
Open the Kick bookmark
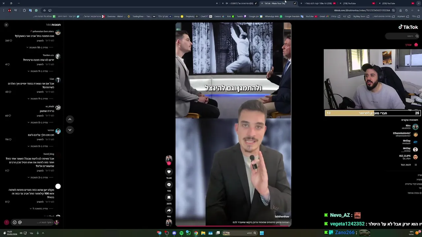[230, 16]
